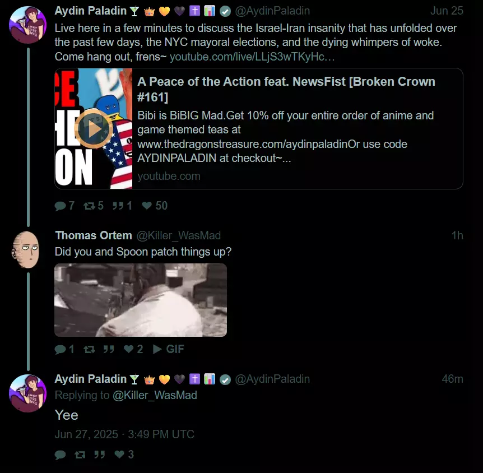Screen dimensions: 483x473
Task: Like the 'Yee' reply tweet
Action: coord(119,454)
